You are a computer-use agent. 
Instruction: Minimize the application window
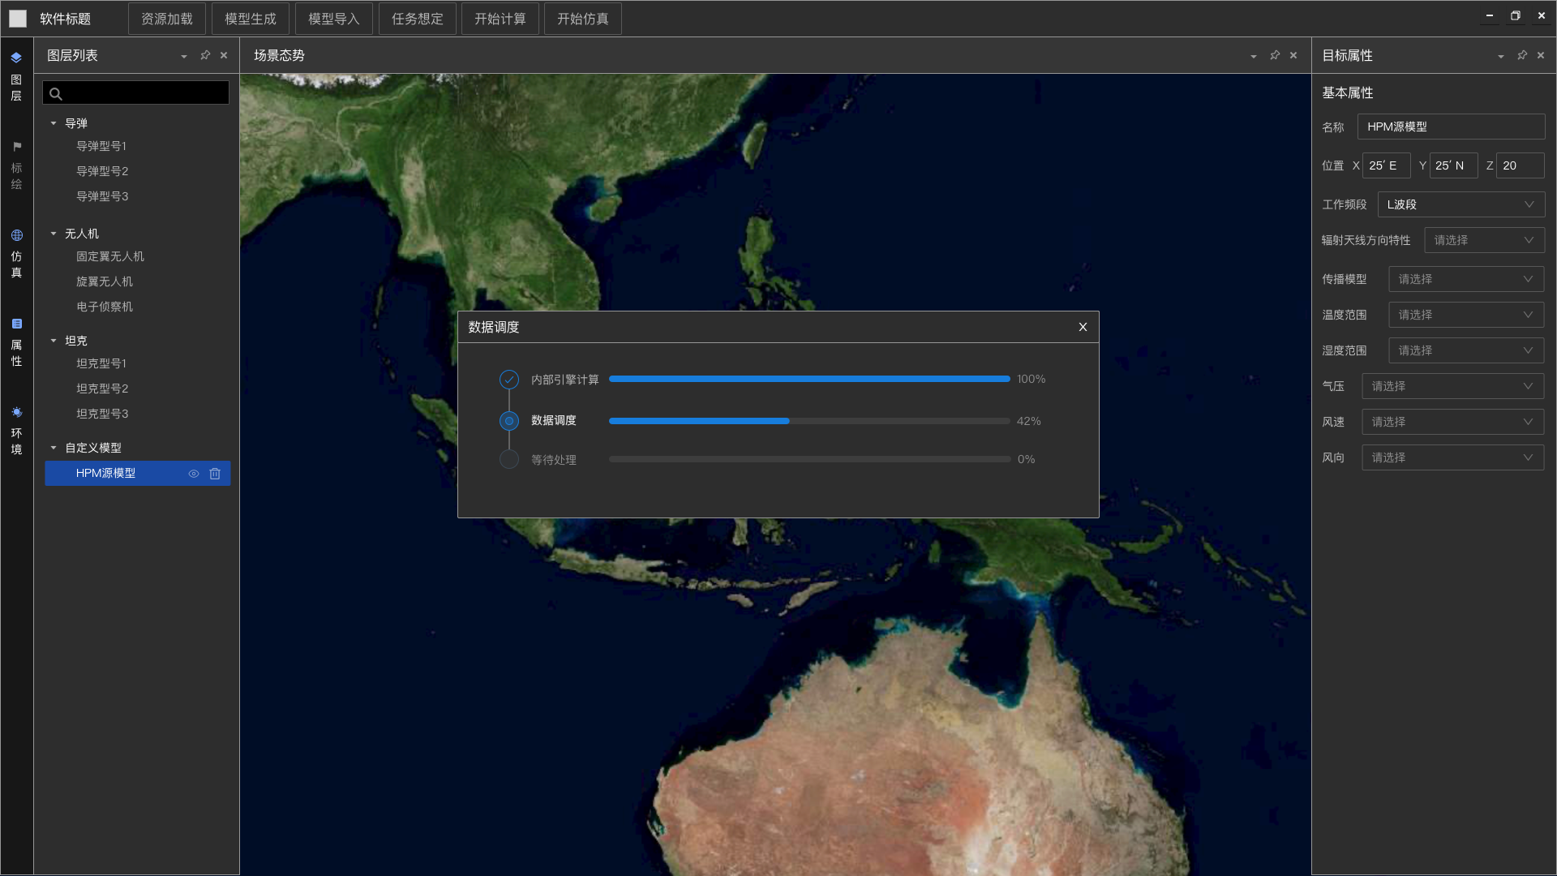point(1490,15)
